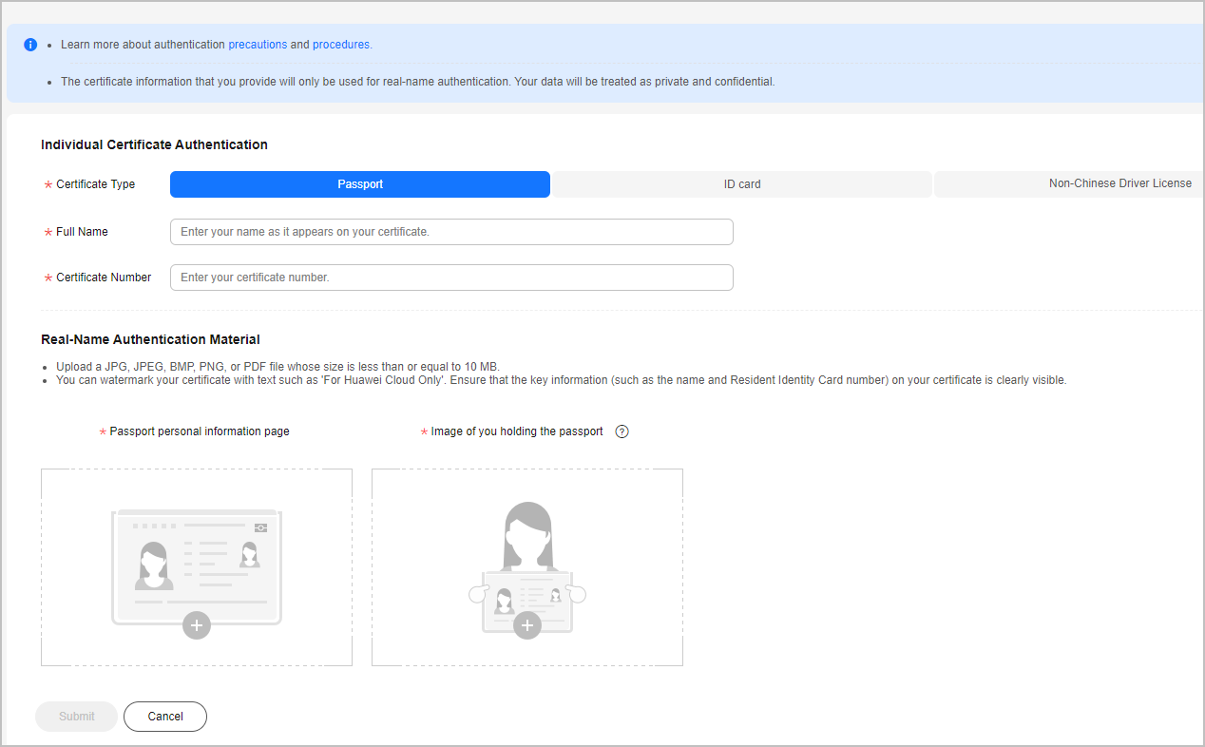Click the 'Certificate Type' label
1205x747 pixels.
pos(96,184)
